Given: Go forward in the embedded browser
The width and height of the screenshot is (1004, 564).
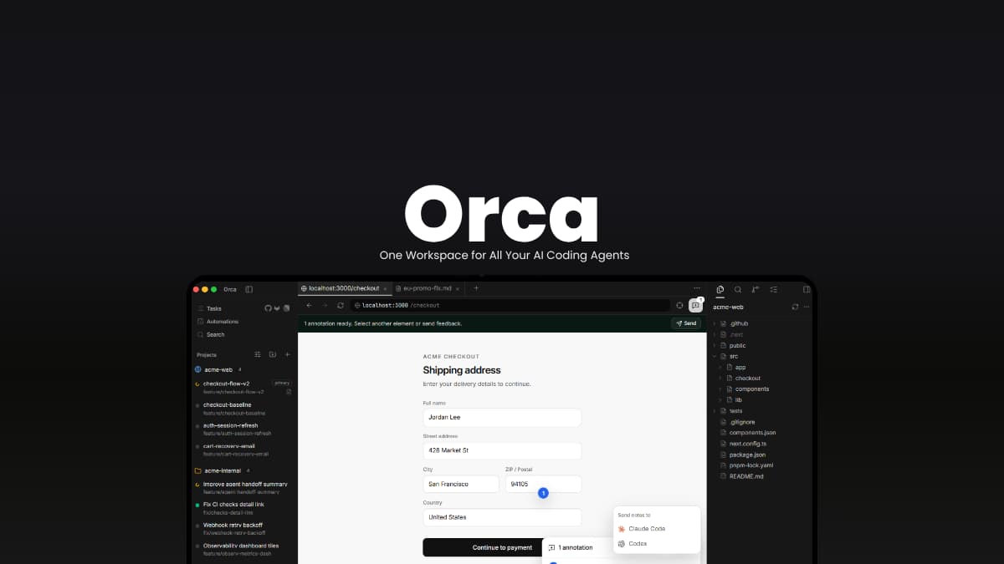Looking at the screenshot, I should click(325, 306).
